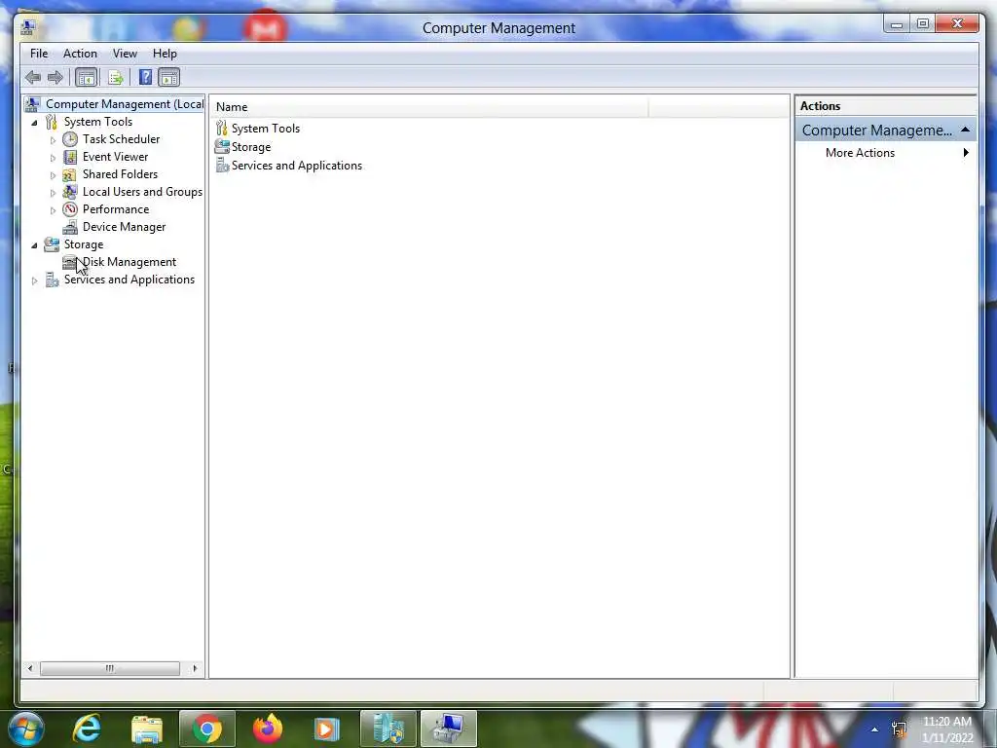Select Device Manager label in tree
This screenshot has height=748, width=997.
pos(124,227)
